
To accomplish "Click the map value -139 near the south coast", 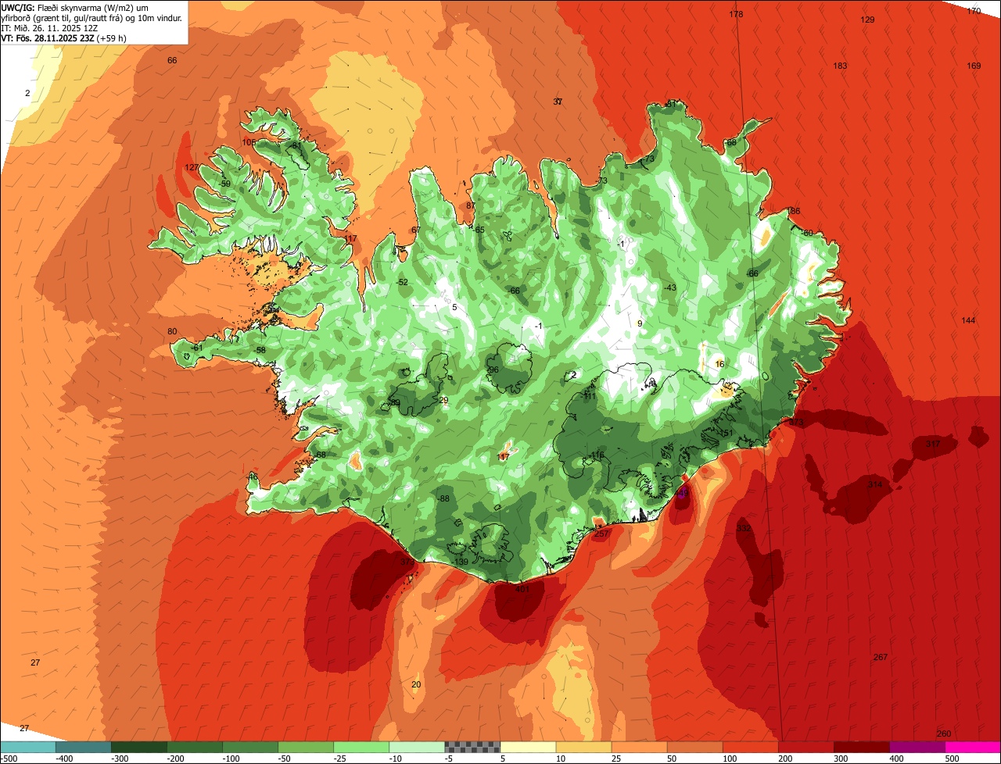I will click(460, 562).
